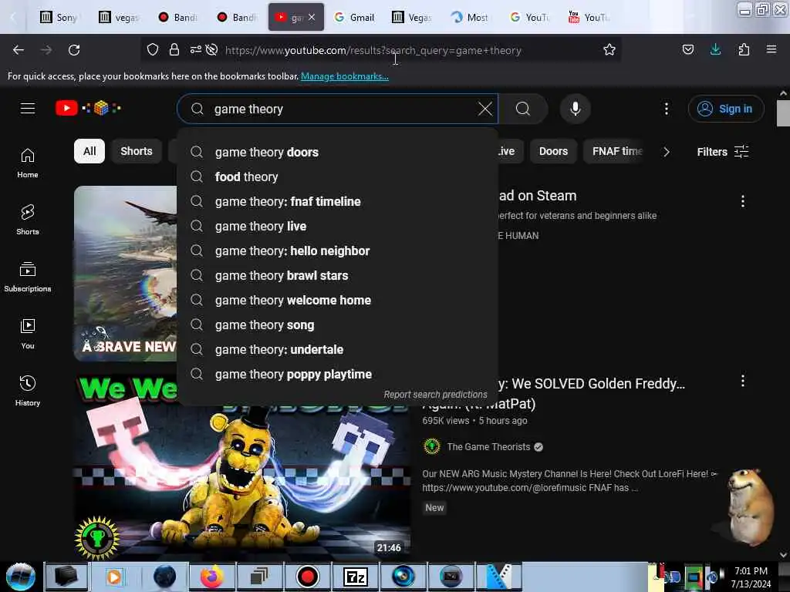This screenshot has height=592, width=790.
Task: Open the ad video's three-dot menu
Action: tap(743, 201)
